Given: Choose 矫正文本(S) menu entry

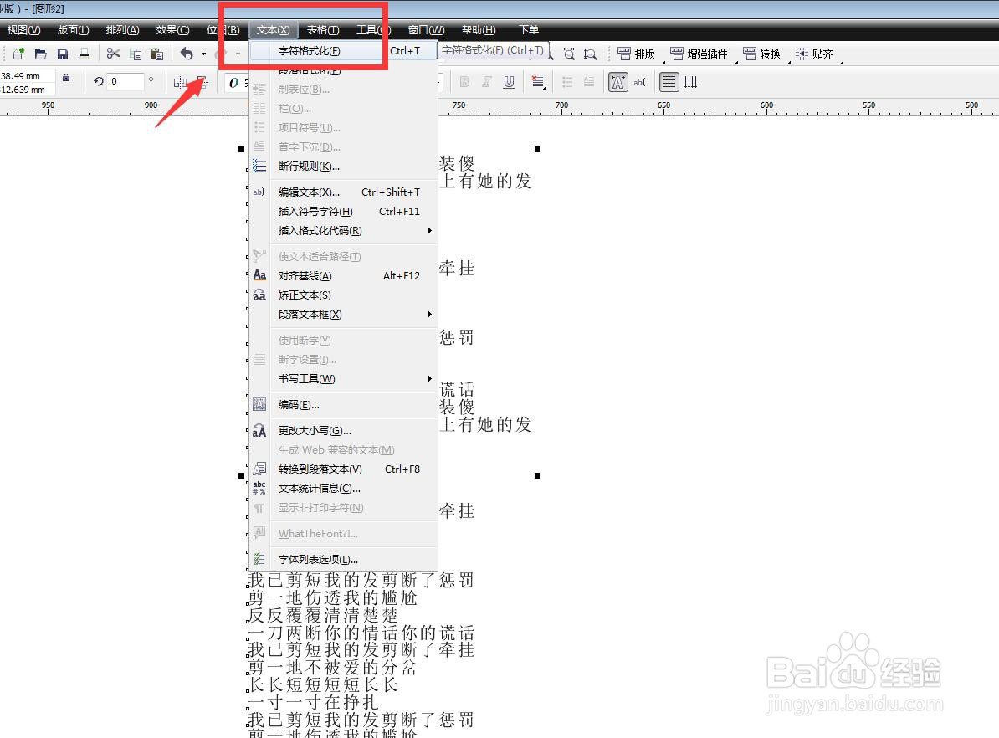Looking at the screenshot, I should point(343,295).
